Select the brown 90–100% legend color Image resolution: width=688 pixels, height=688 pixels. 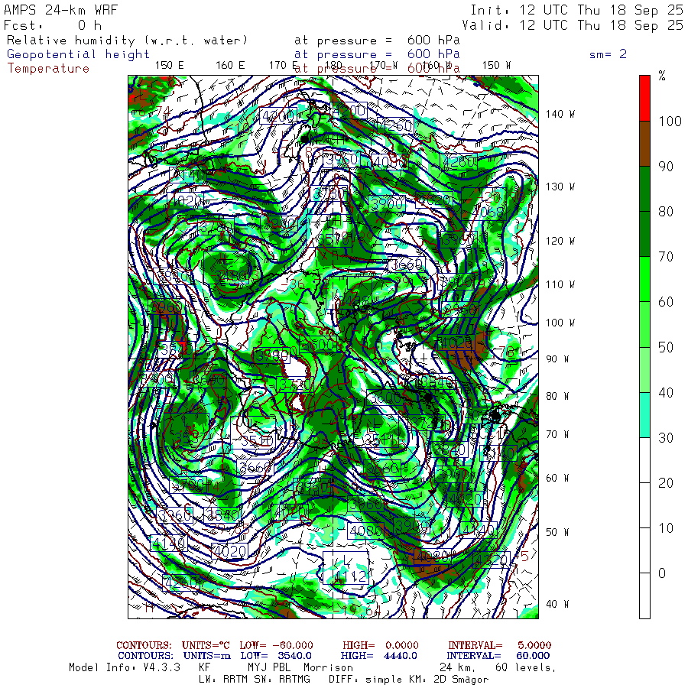tap(644, 144)
